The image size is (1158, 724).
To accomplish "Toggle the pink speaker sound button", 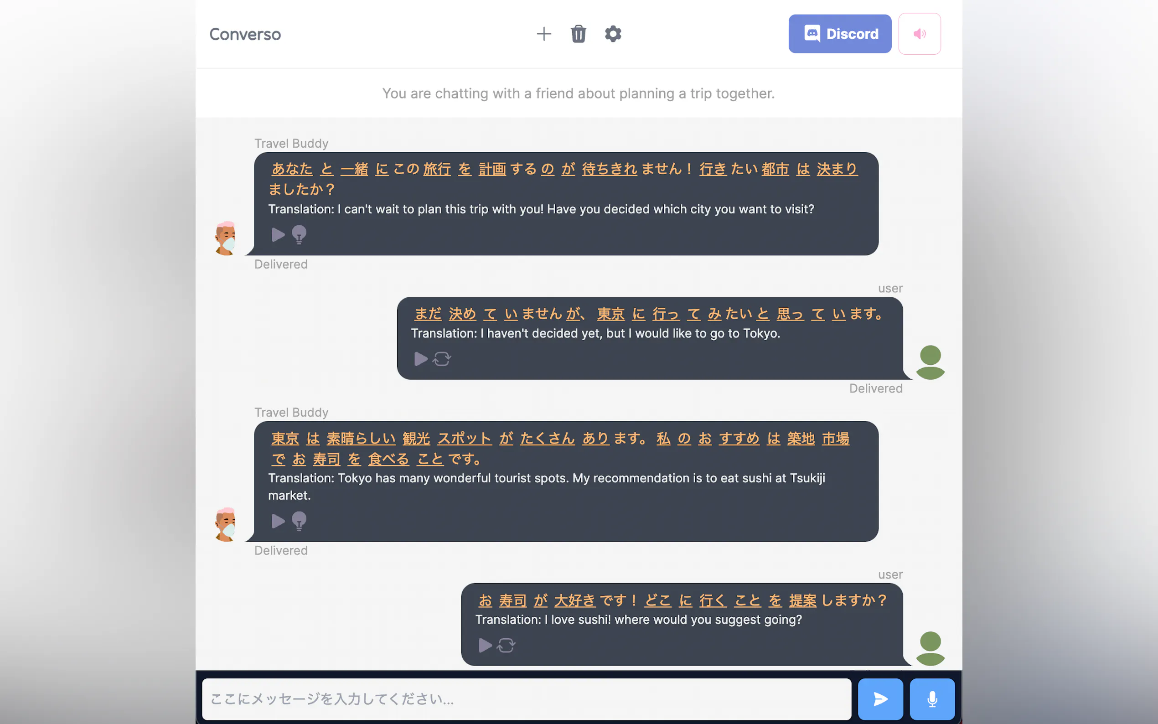I will [919, 34].
